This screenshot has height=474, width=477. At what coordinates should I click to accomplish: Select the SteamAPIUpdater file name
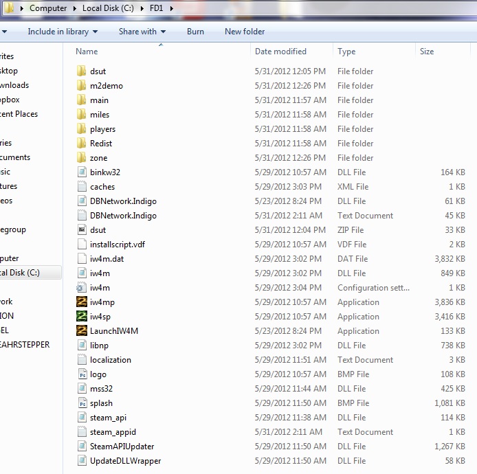coord(122,447)
